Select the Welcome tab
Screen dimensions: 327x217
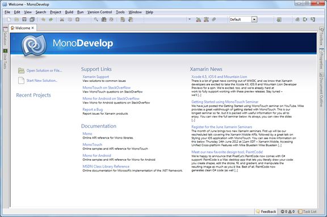(23, 28)
